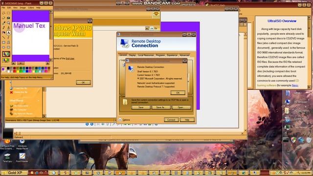Select the Ellipse tool in Paint

[4, 47]
